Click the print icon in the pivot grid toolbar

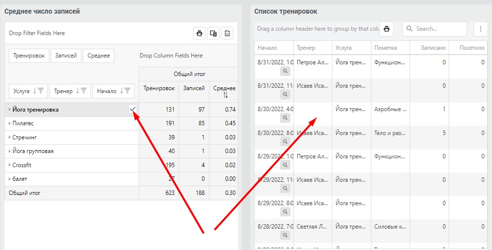199,33
